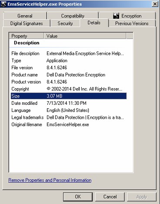The width and height of the screenshot is (160, 204).
Task: Click the English (United States) value
Action: tap(68, 110)
